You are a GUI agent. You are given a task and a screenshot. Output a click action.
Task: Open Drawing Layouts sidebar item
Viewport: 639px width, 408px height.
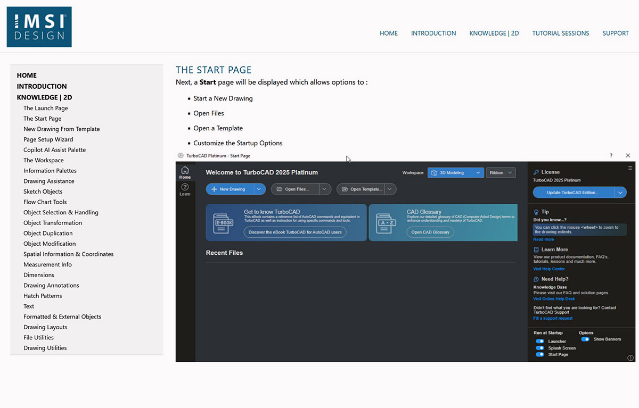point(45,327)
